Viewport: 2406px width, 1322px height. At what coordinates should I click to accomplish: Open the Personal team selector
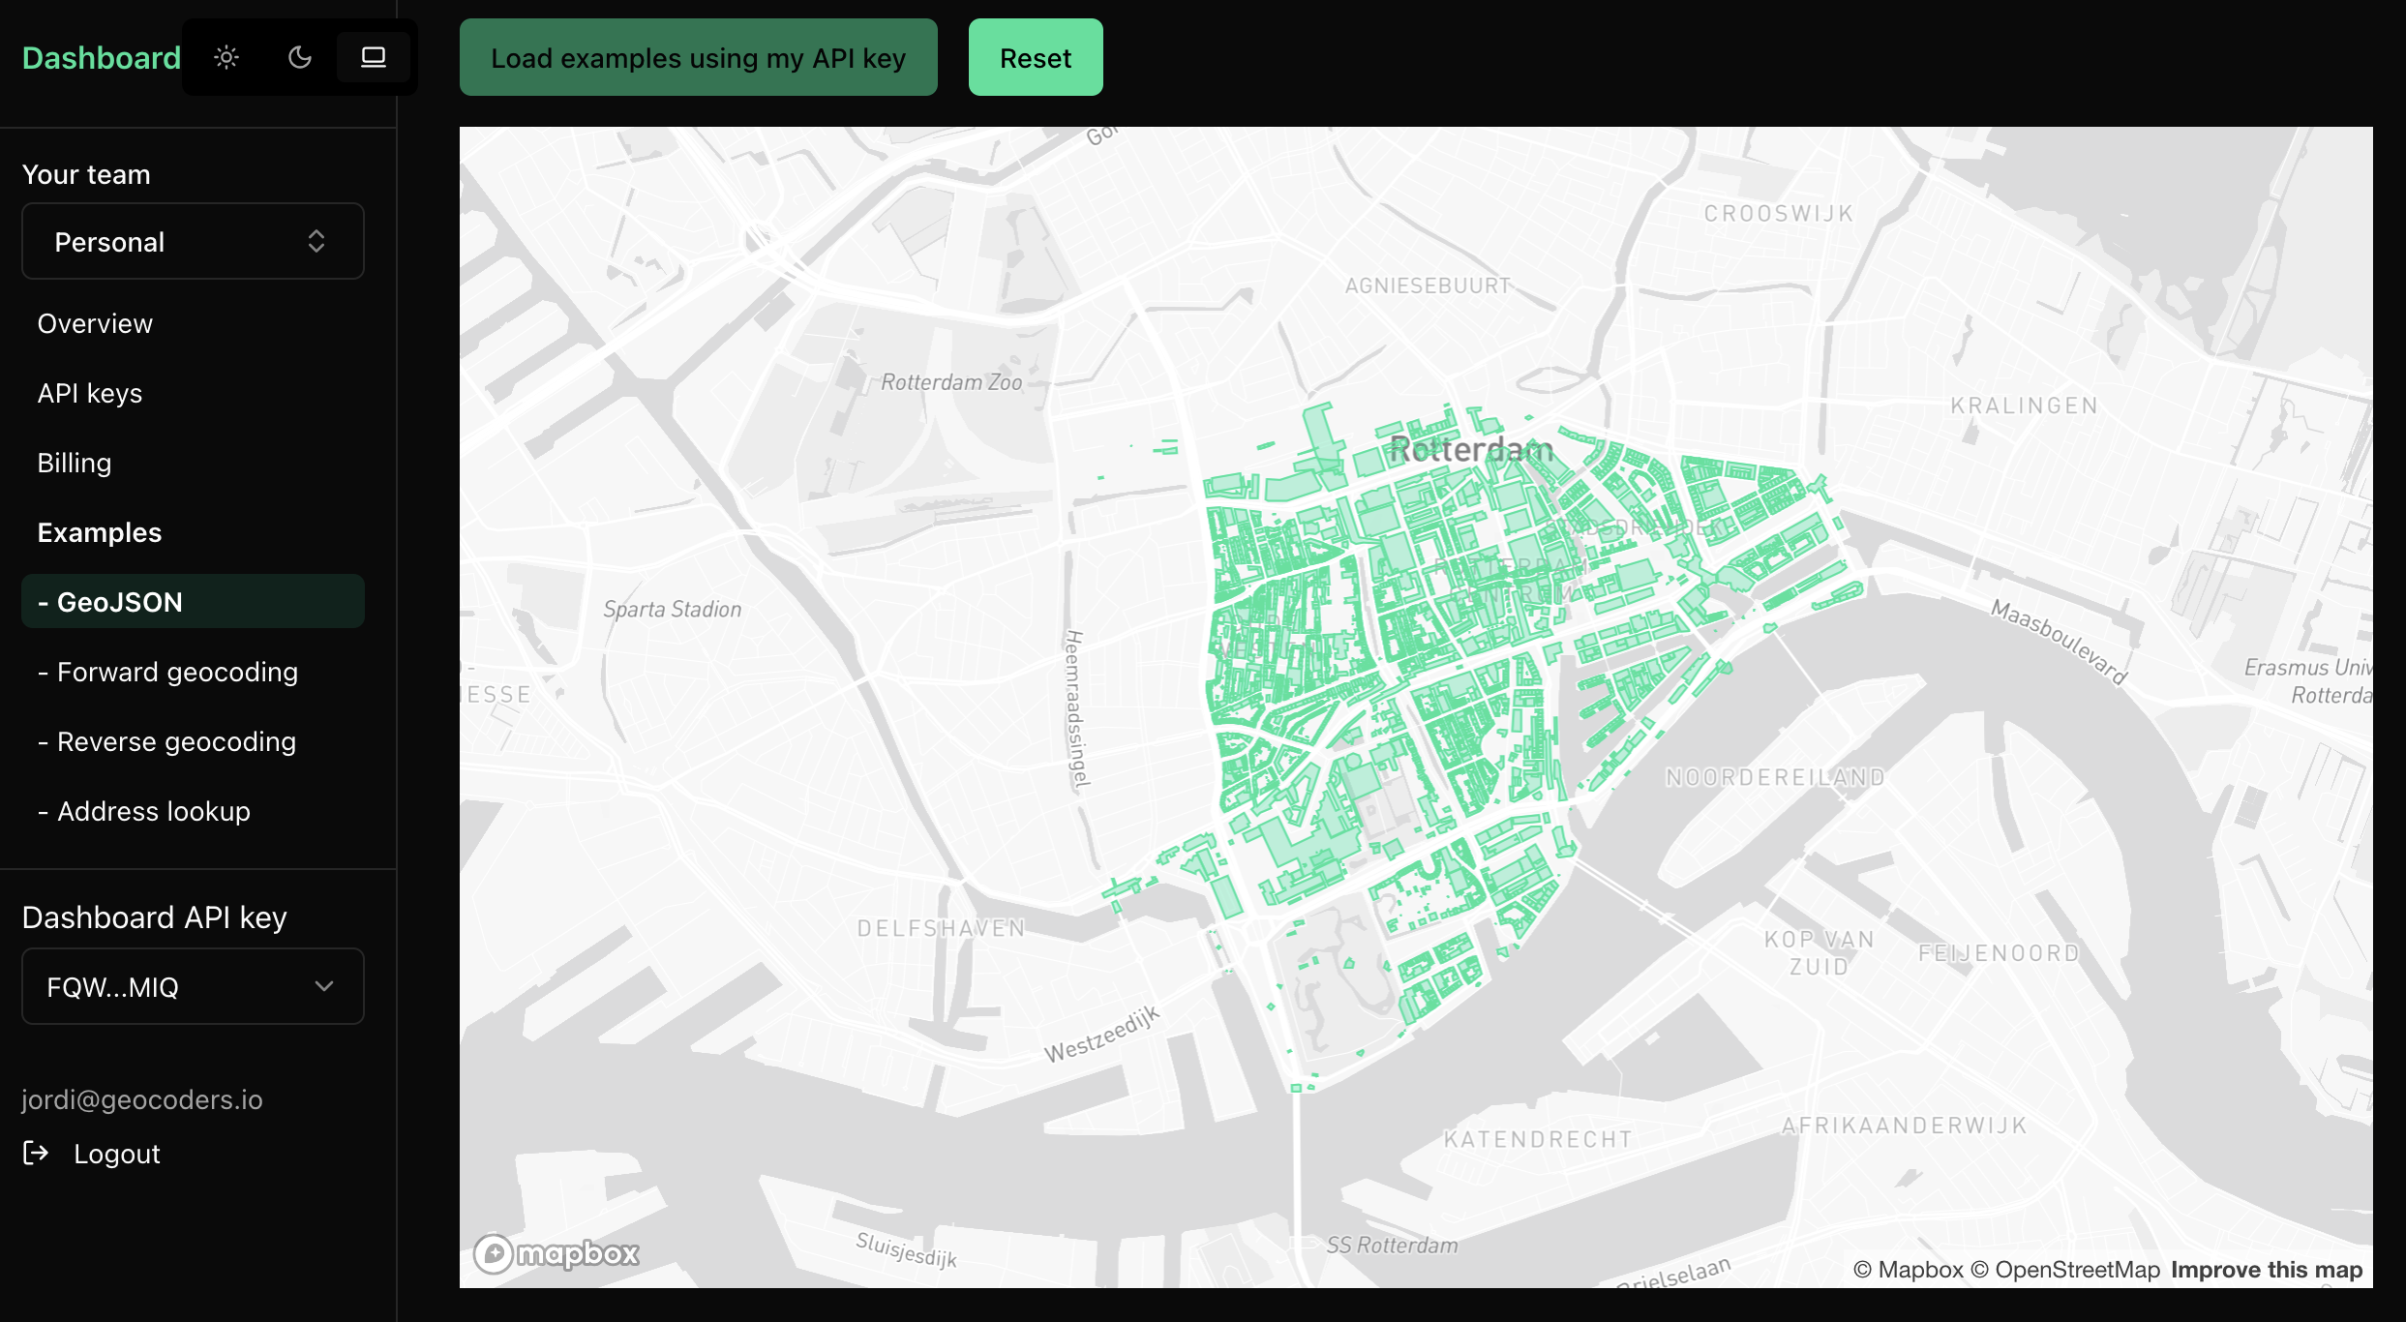(193, 241)
